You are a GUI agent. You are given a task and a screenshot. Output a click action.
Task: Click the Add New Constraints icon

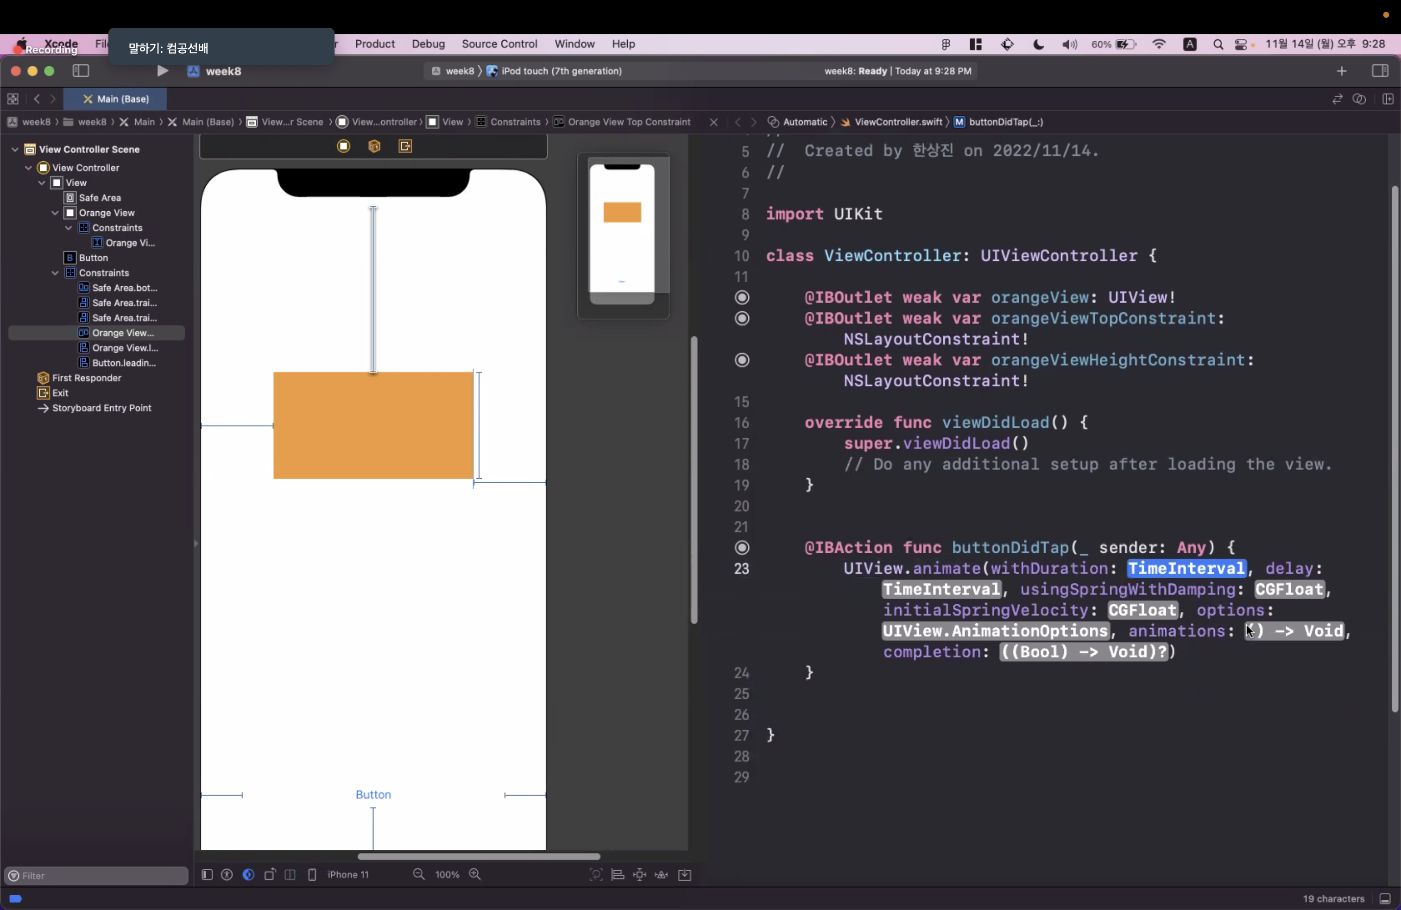click(x=639, y=875)
